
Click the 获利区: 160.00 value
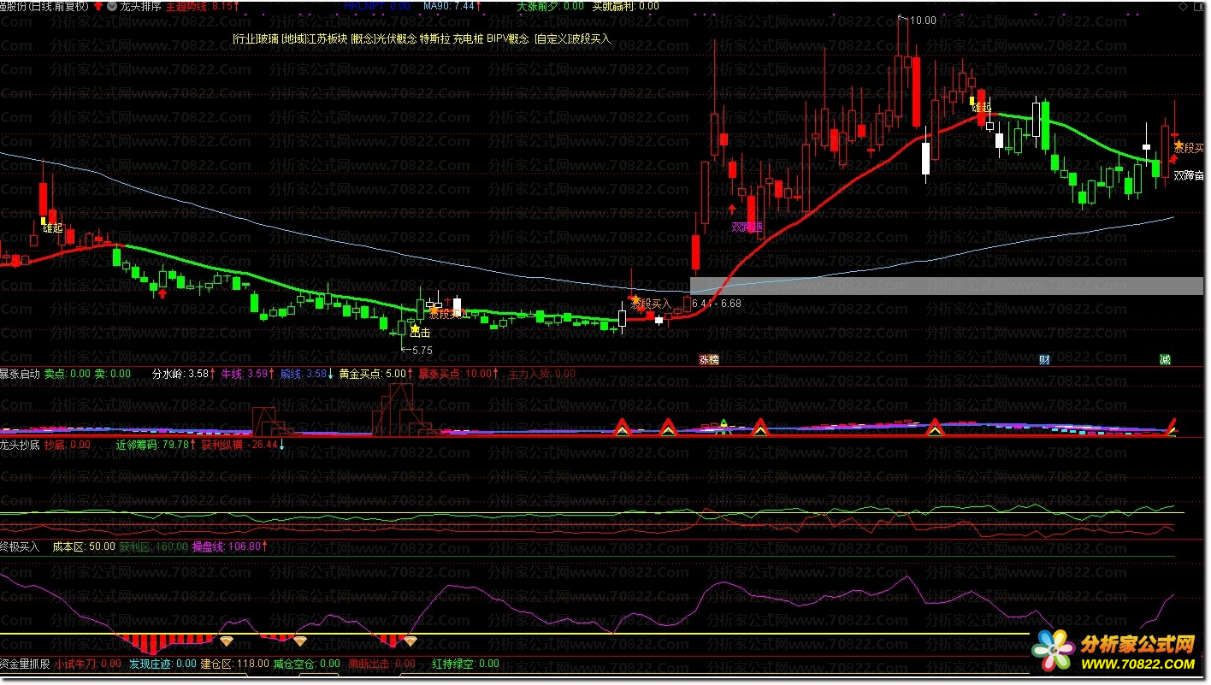coord(153,546)
